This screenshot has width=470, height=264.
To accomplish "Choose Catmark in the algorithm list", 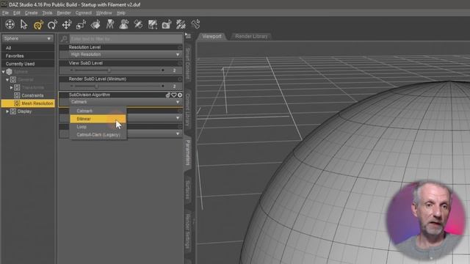I will (98, 111).
